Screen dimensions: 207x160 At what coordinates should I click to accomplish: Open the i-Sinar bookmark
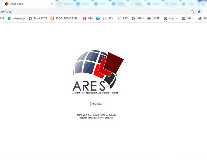(x=188, y=19)
